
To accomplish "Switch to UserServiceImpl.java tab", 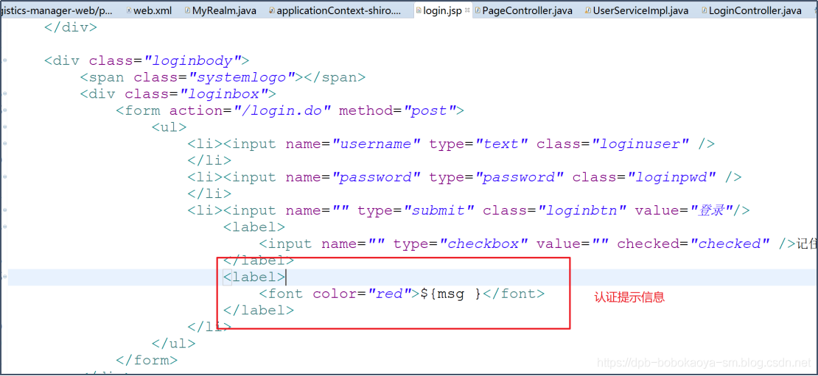I will pos(636,10).
